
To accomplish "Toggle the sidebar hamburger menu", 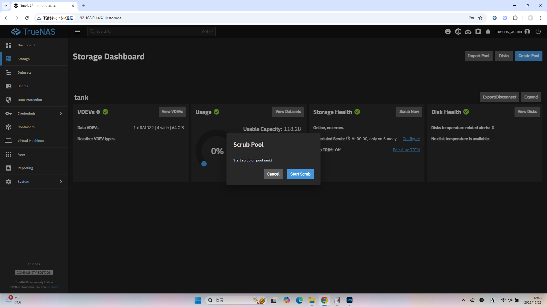I will click(x=77, y=32).
